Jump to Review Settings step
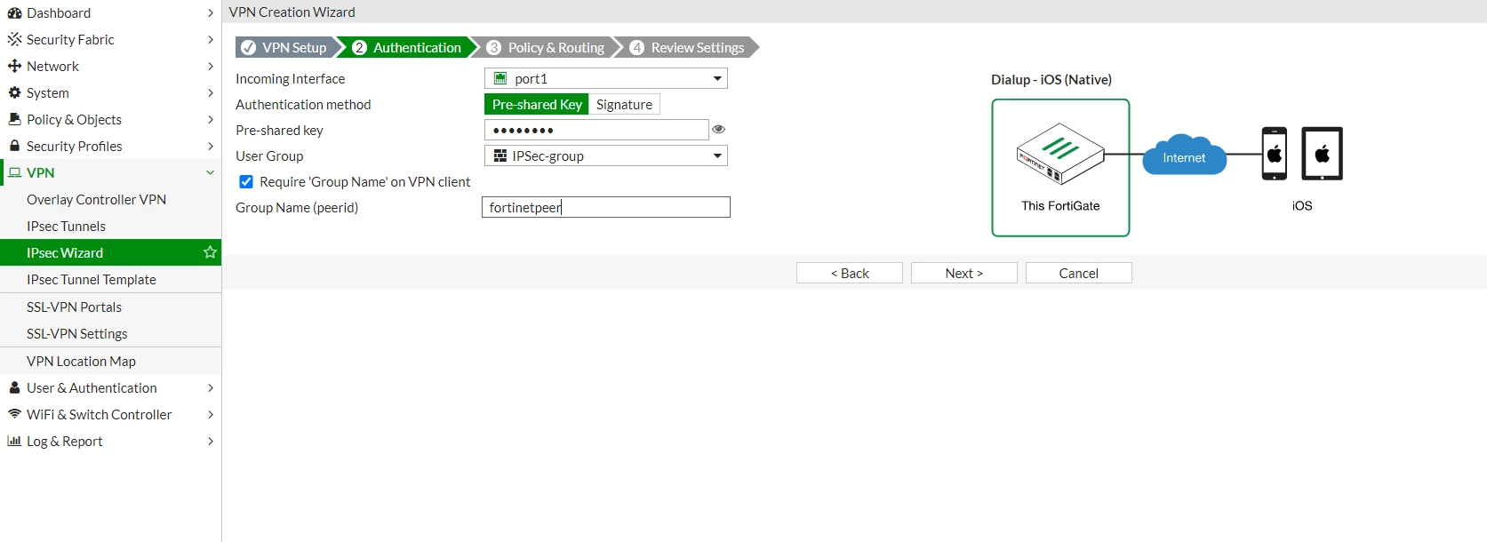This screenshot has height=542, width=1487. [x=688, y=47]
